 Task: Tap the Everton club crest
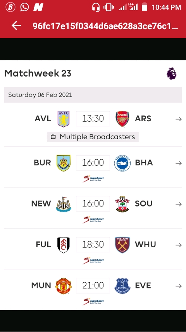122,286
